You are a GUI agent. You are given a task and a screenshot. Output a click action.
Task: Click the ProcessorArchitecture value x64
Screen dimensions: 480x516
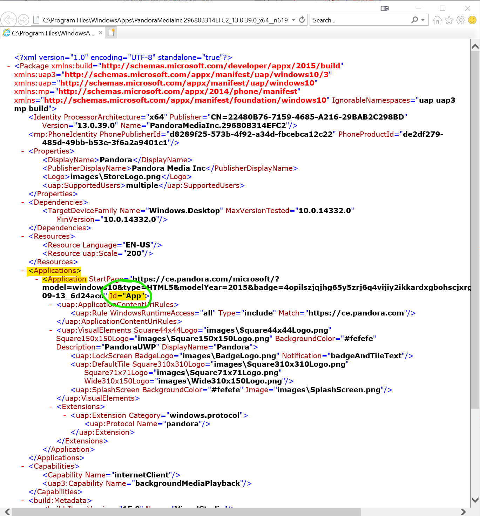[157, 117]
